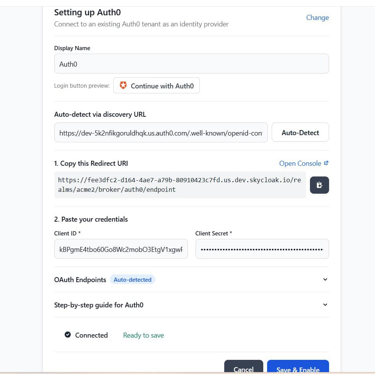
Task: Click the Connected checkmark icon
Action: (x=68, y=335)
